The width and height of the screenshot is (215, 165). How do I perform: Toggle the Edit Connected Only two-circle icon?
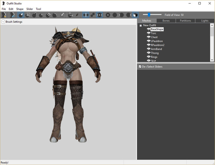(93, 15)
